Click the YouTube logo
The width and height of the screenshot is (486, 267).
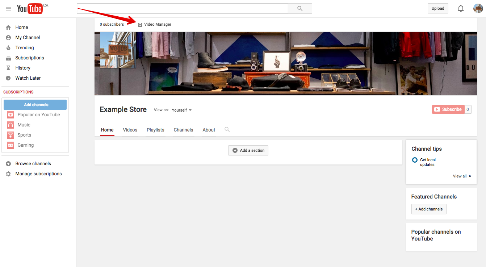[x=30, y=9]
